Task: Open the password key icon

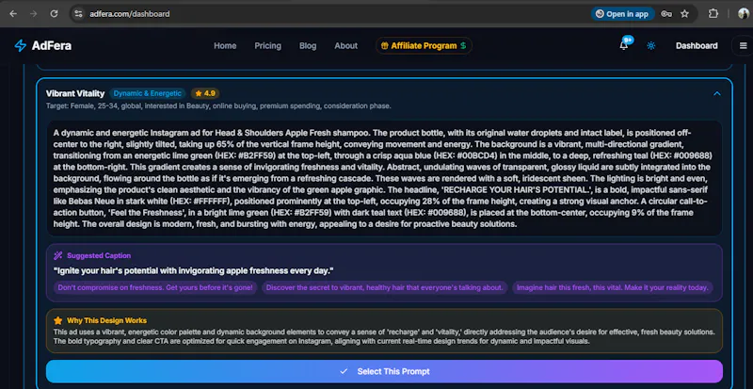Action: click(666, 14)
